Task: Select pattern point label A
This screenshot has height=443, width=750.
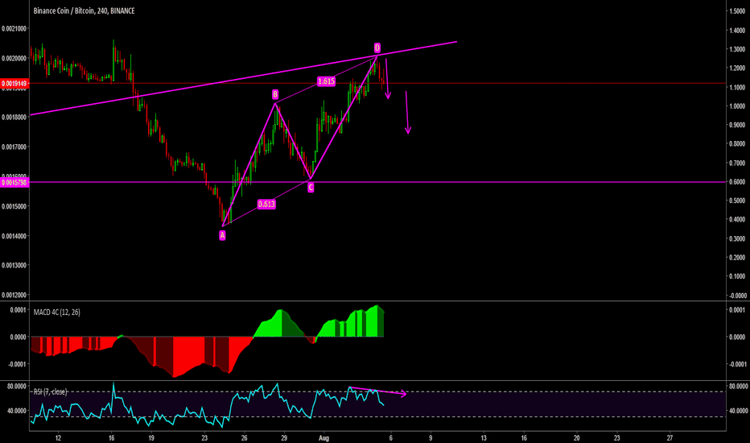Action: [222, 235]
